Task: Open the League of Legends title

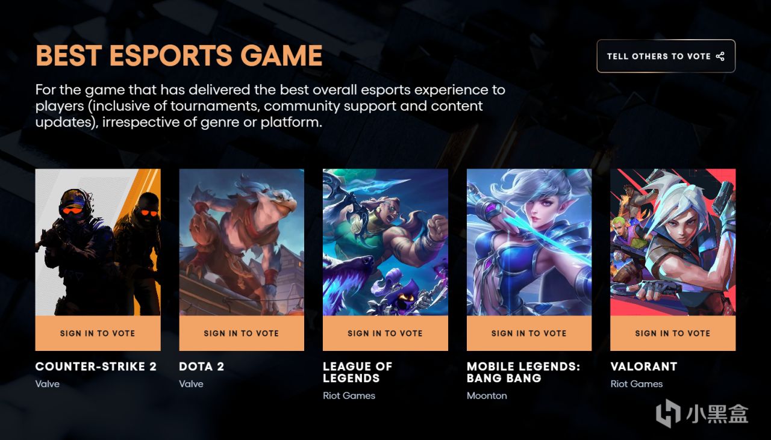Action: (357, 373)
